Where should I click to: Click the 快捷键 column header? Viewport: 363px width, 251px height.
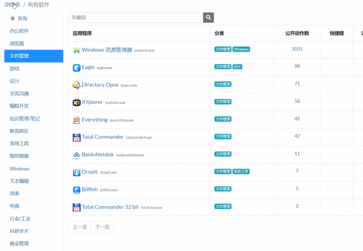[336, 34]
